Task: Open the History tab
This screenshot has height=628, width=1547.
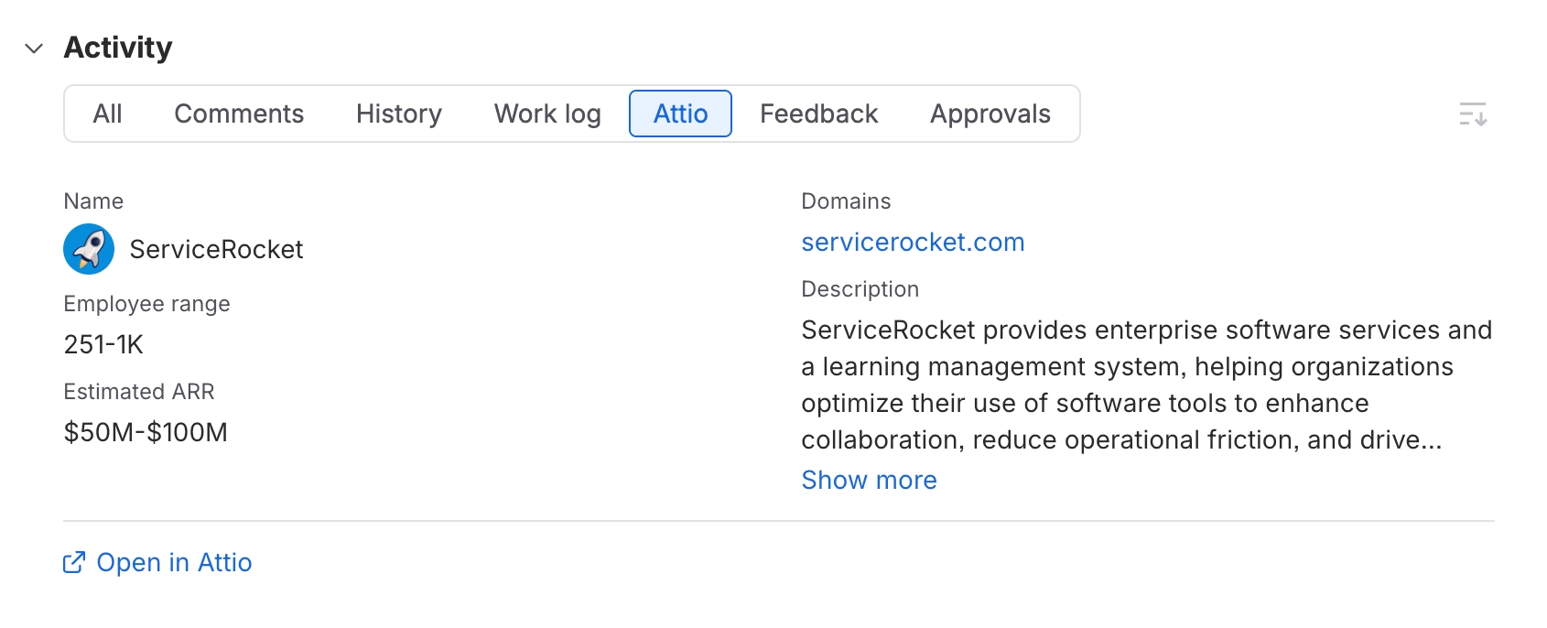Action: 399,114
